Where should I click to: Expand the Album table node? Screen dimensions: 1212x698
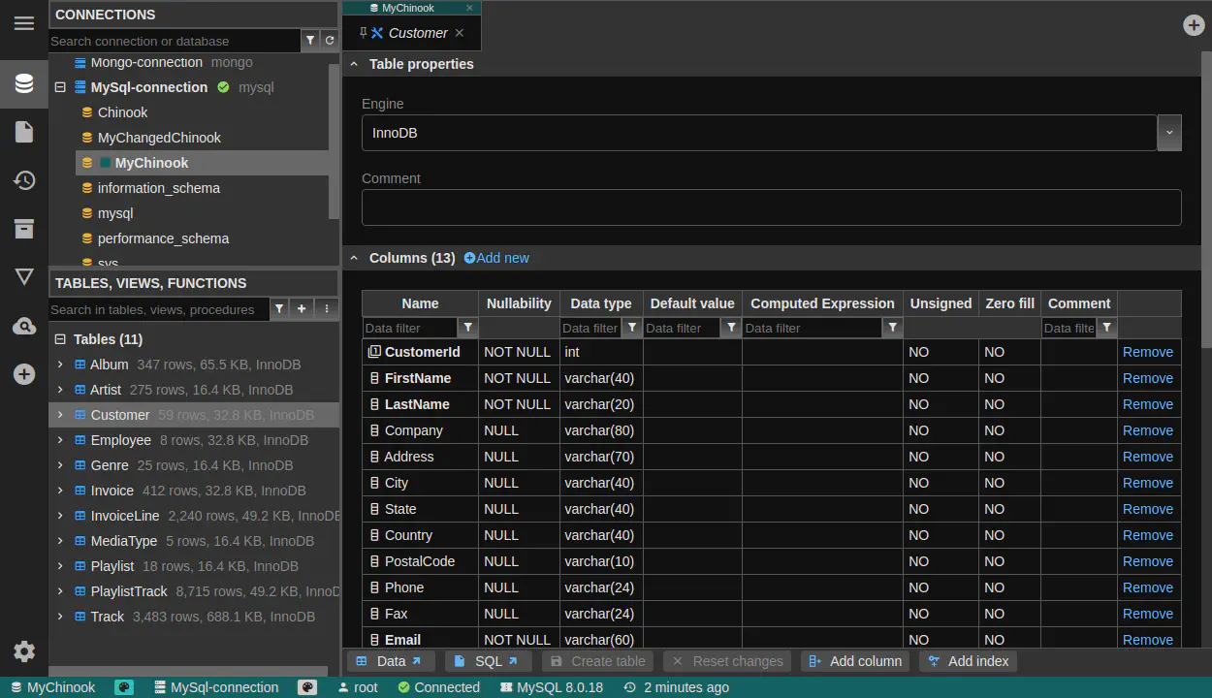(60, 365)
